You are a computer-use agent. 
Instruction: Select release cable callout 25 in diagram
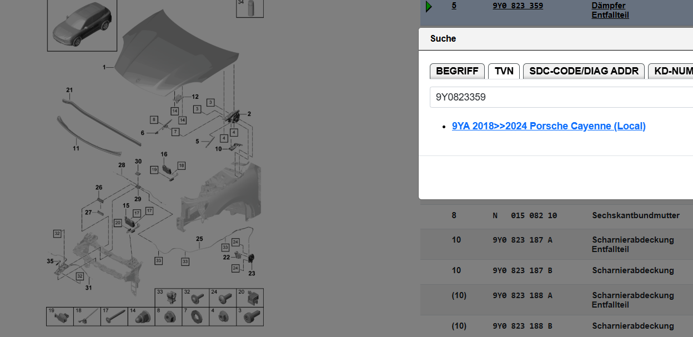(x=199, y=239)
